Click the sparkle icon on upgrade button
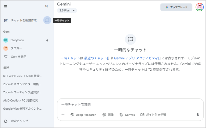Viewport: 206px width, 128px height. (167, 7)
